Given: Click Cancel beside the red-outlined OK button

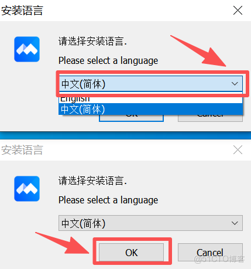Looking at the screenshot, I should [210, 253].
